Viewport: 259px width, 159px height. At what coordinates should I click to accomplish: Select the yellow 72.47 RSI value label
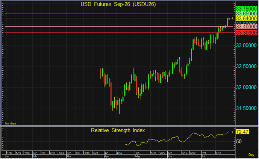click(242, 132)
